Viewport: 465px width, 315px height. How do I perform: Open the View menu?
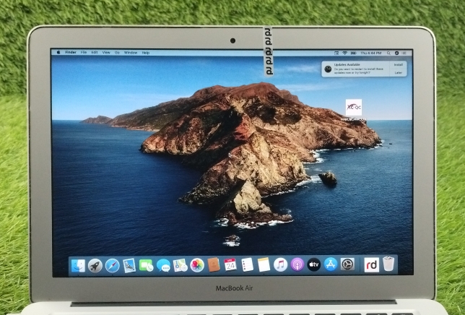(x=106, y=53)
